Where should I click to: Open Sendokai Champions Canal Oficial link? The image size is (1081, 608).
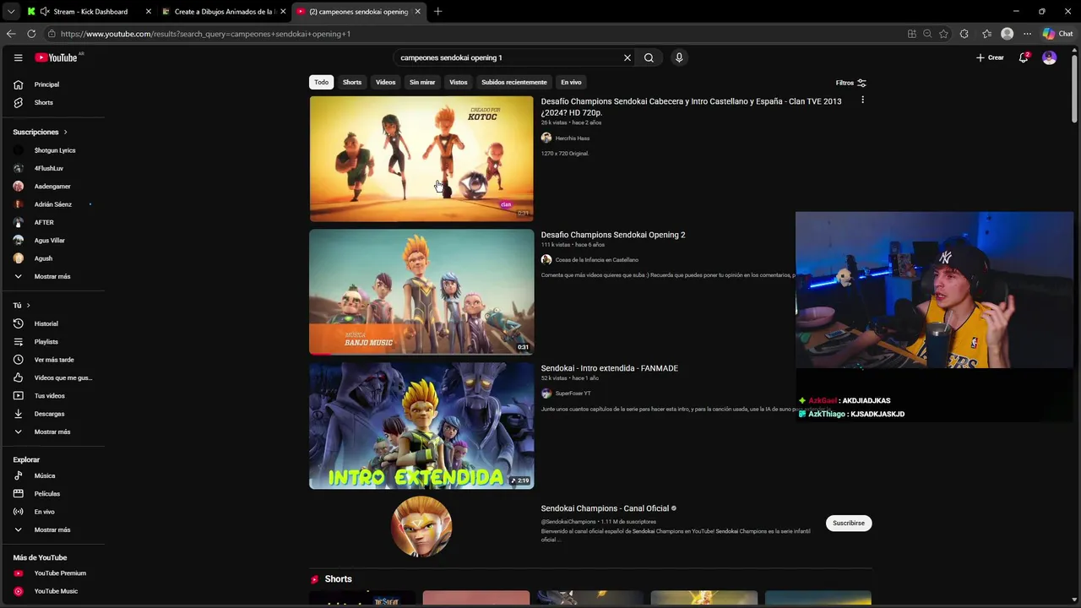(605, 508)
